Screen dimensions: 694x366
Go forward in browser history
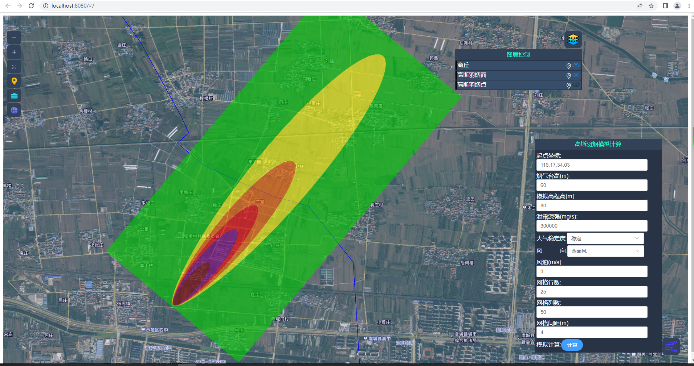pyautogui.click(x=20, y=6)
